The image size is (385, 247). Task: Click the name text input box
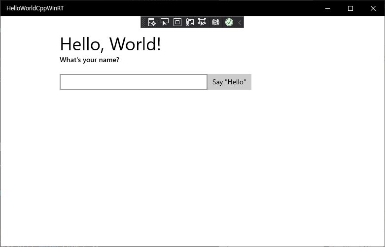134,82
